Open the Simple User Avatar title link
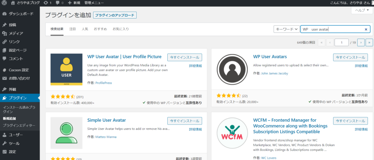Viewport: 374px width, 160px height. pyautogui.click(x=107, y=120)
